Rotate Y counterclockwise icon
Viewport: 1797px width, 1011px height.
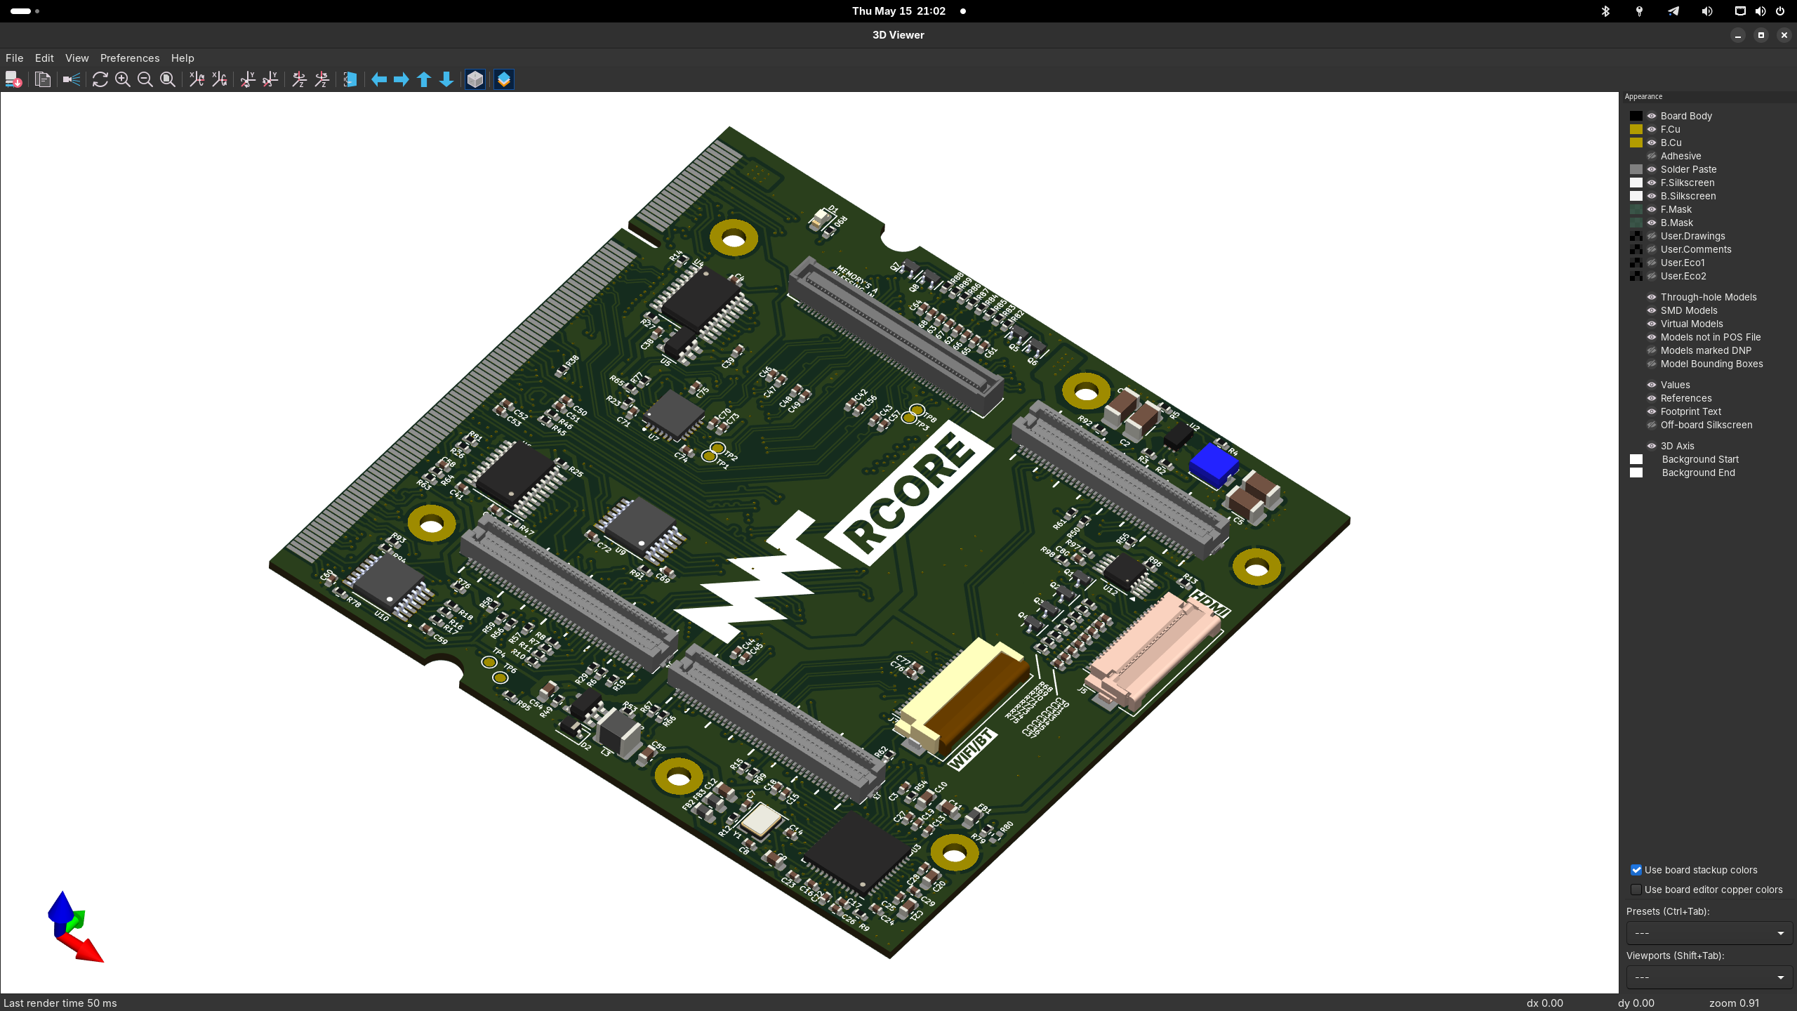[x=271, y=79]
